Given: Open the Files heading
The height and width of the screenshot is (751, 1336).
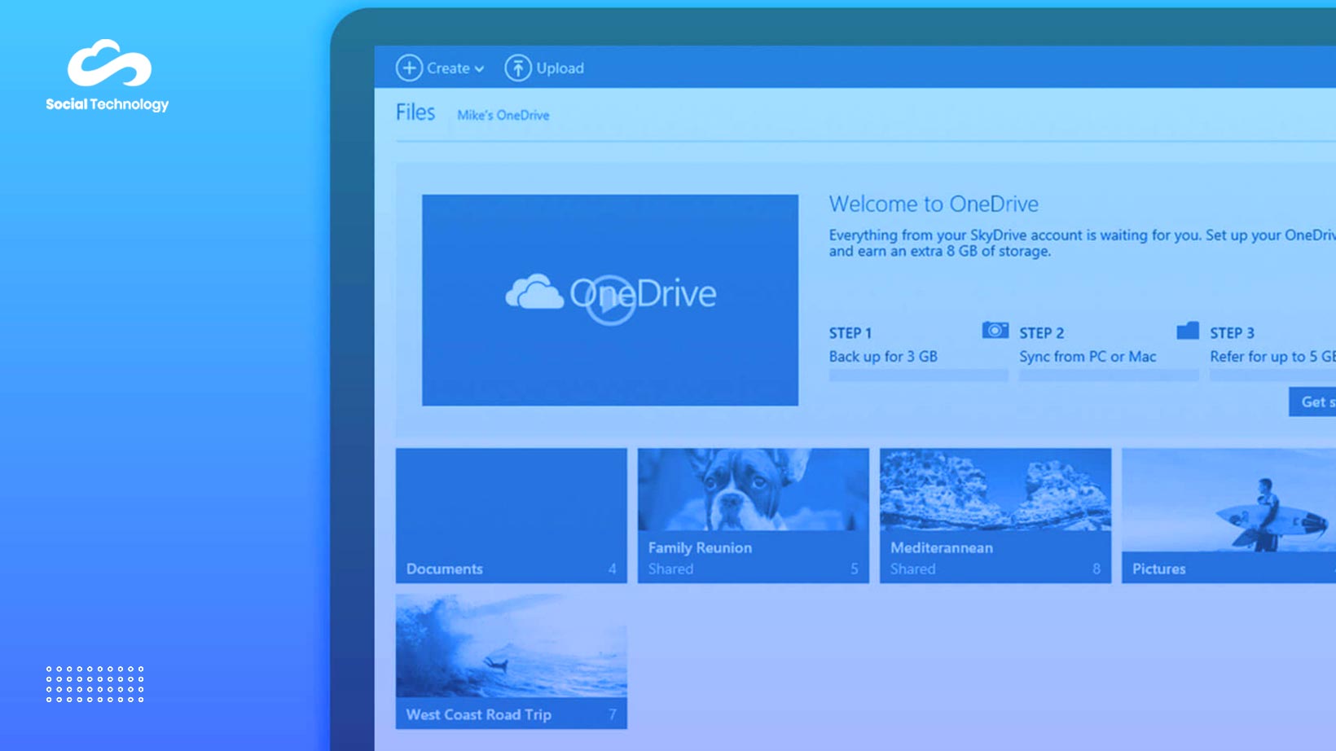Looking at the screenshot, I should (x=415, y=112).
